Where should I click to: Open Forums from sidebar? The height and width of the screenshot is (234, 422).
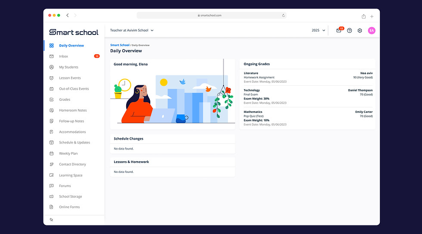point(65,186)
